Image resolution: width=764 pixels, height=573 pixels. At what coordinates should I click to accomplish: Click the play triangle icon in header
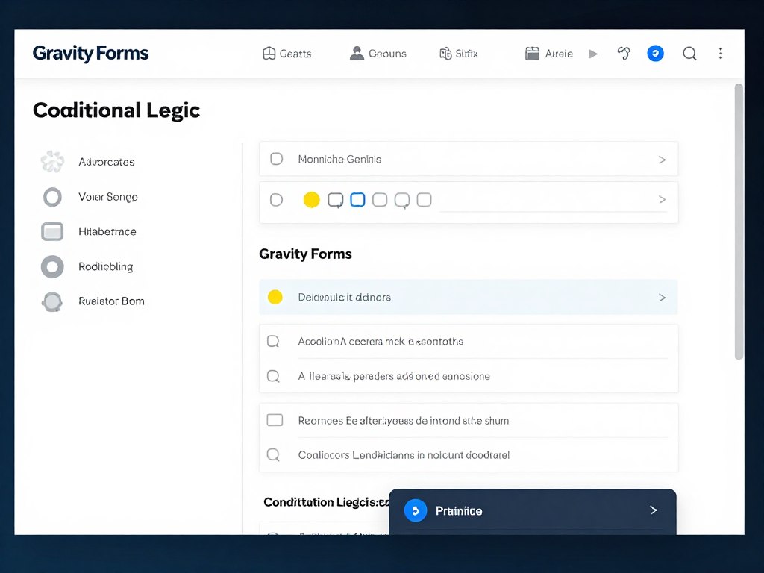(x=593, y=54)
